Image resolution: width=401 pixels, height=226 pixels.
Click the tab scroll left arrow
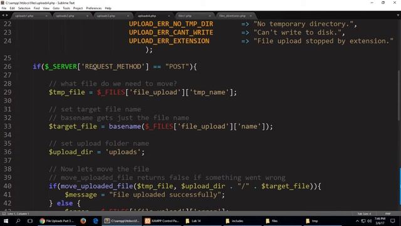tap(3, 15)
